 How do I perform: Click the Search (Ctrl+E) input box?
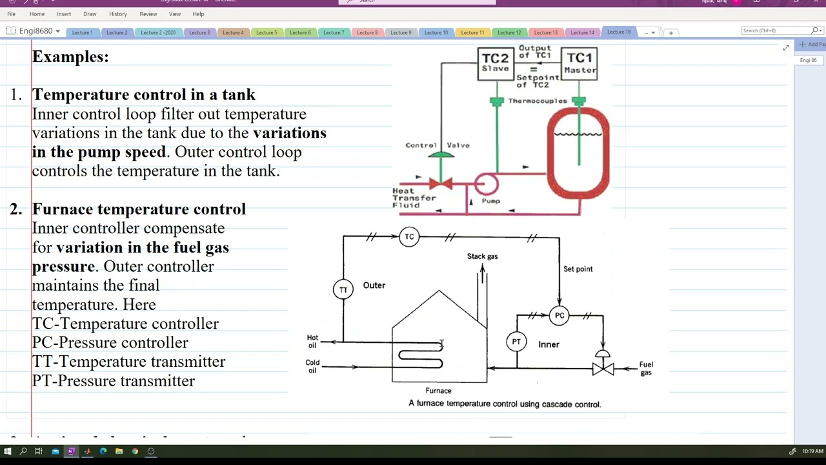point(776,30)
